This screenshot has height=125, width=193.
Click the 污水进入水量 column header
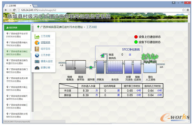coord(88,86)
